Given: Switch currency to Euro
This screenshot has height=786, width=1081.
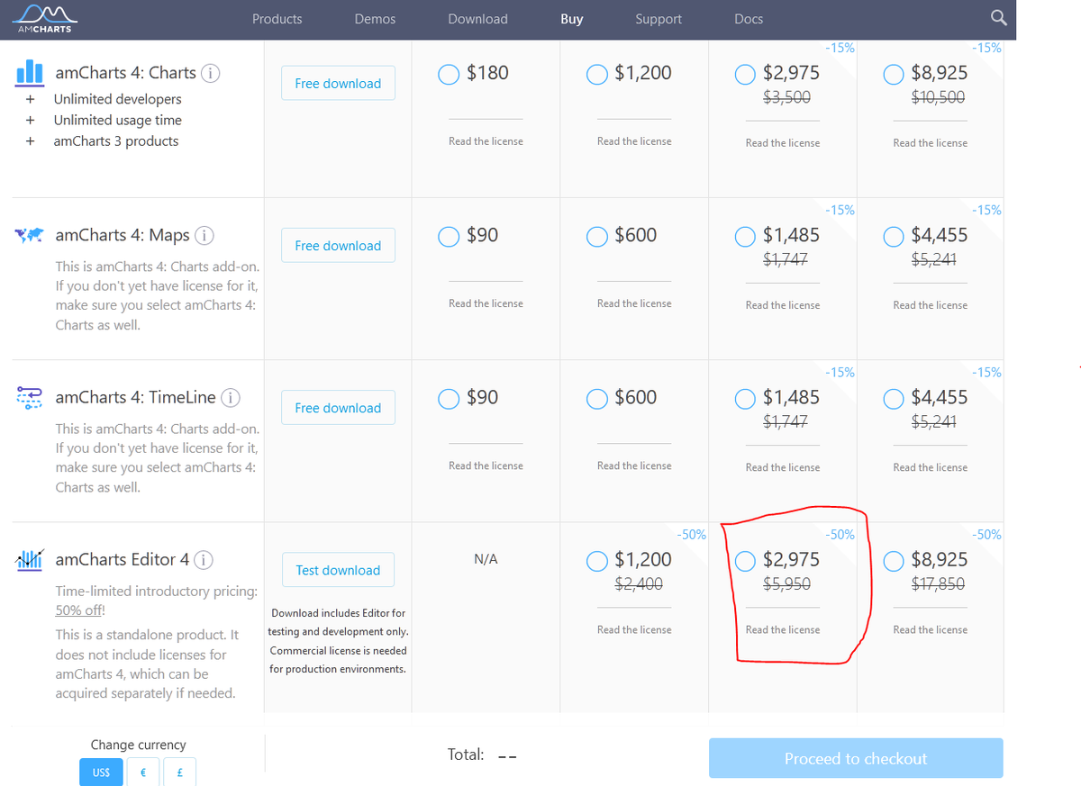Looking at the screenshot, I should click(143, 772).
